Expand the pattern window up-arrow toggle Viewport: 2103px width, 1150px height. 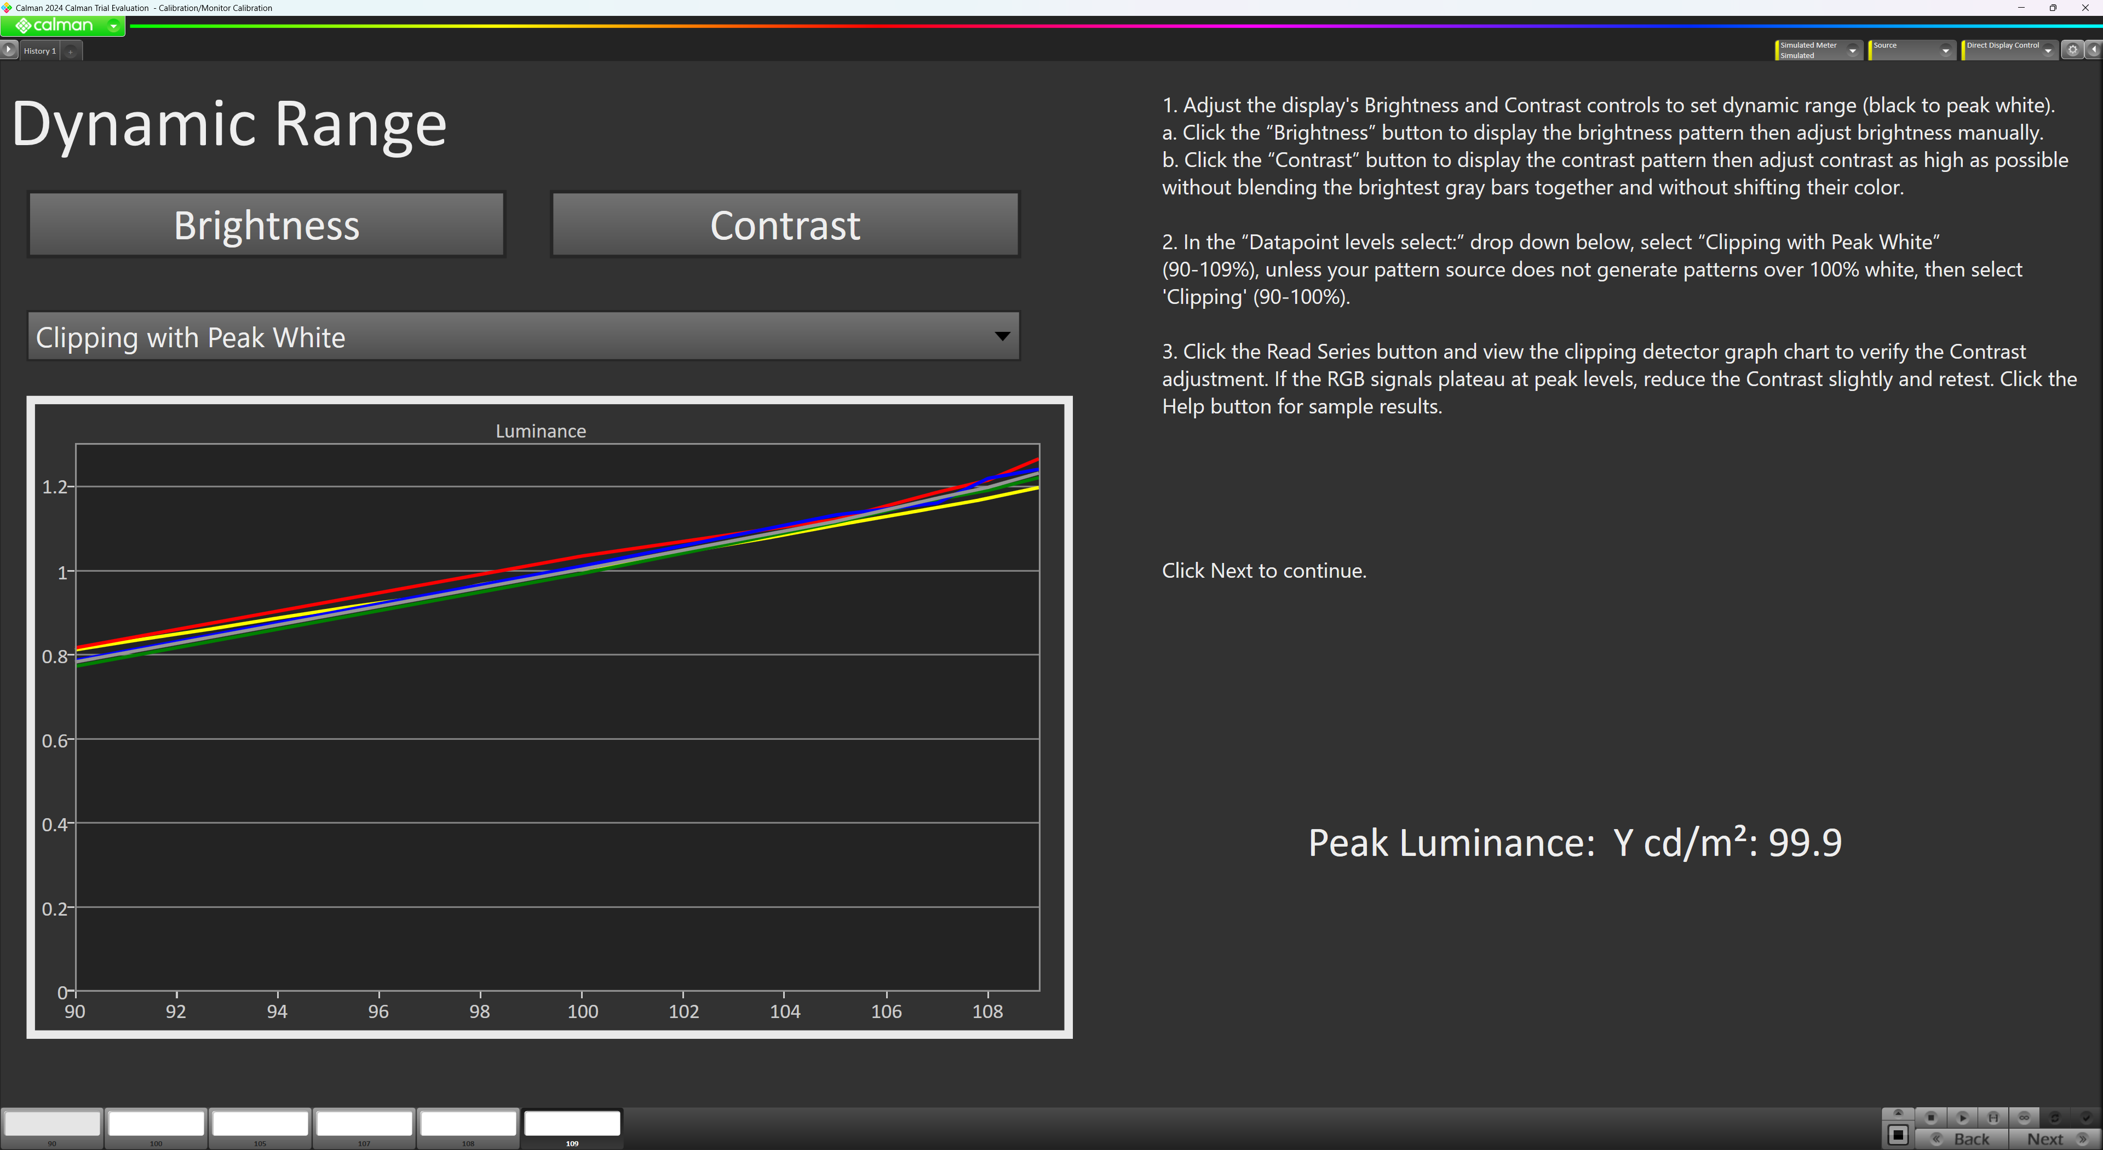click(1898, 1114)
